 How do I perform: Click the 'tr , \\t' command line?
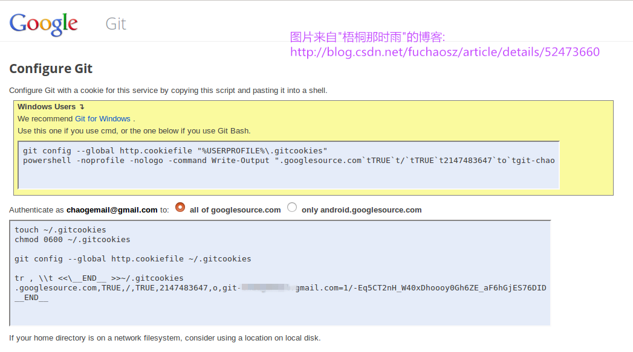[99, 278]
